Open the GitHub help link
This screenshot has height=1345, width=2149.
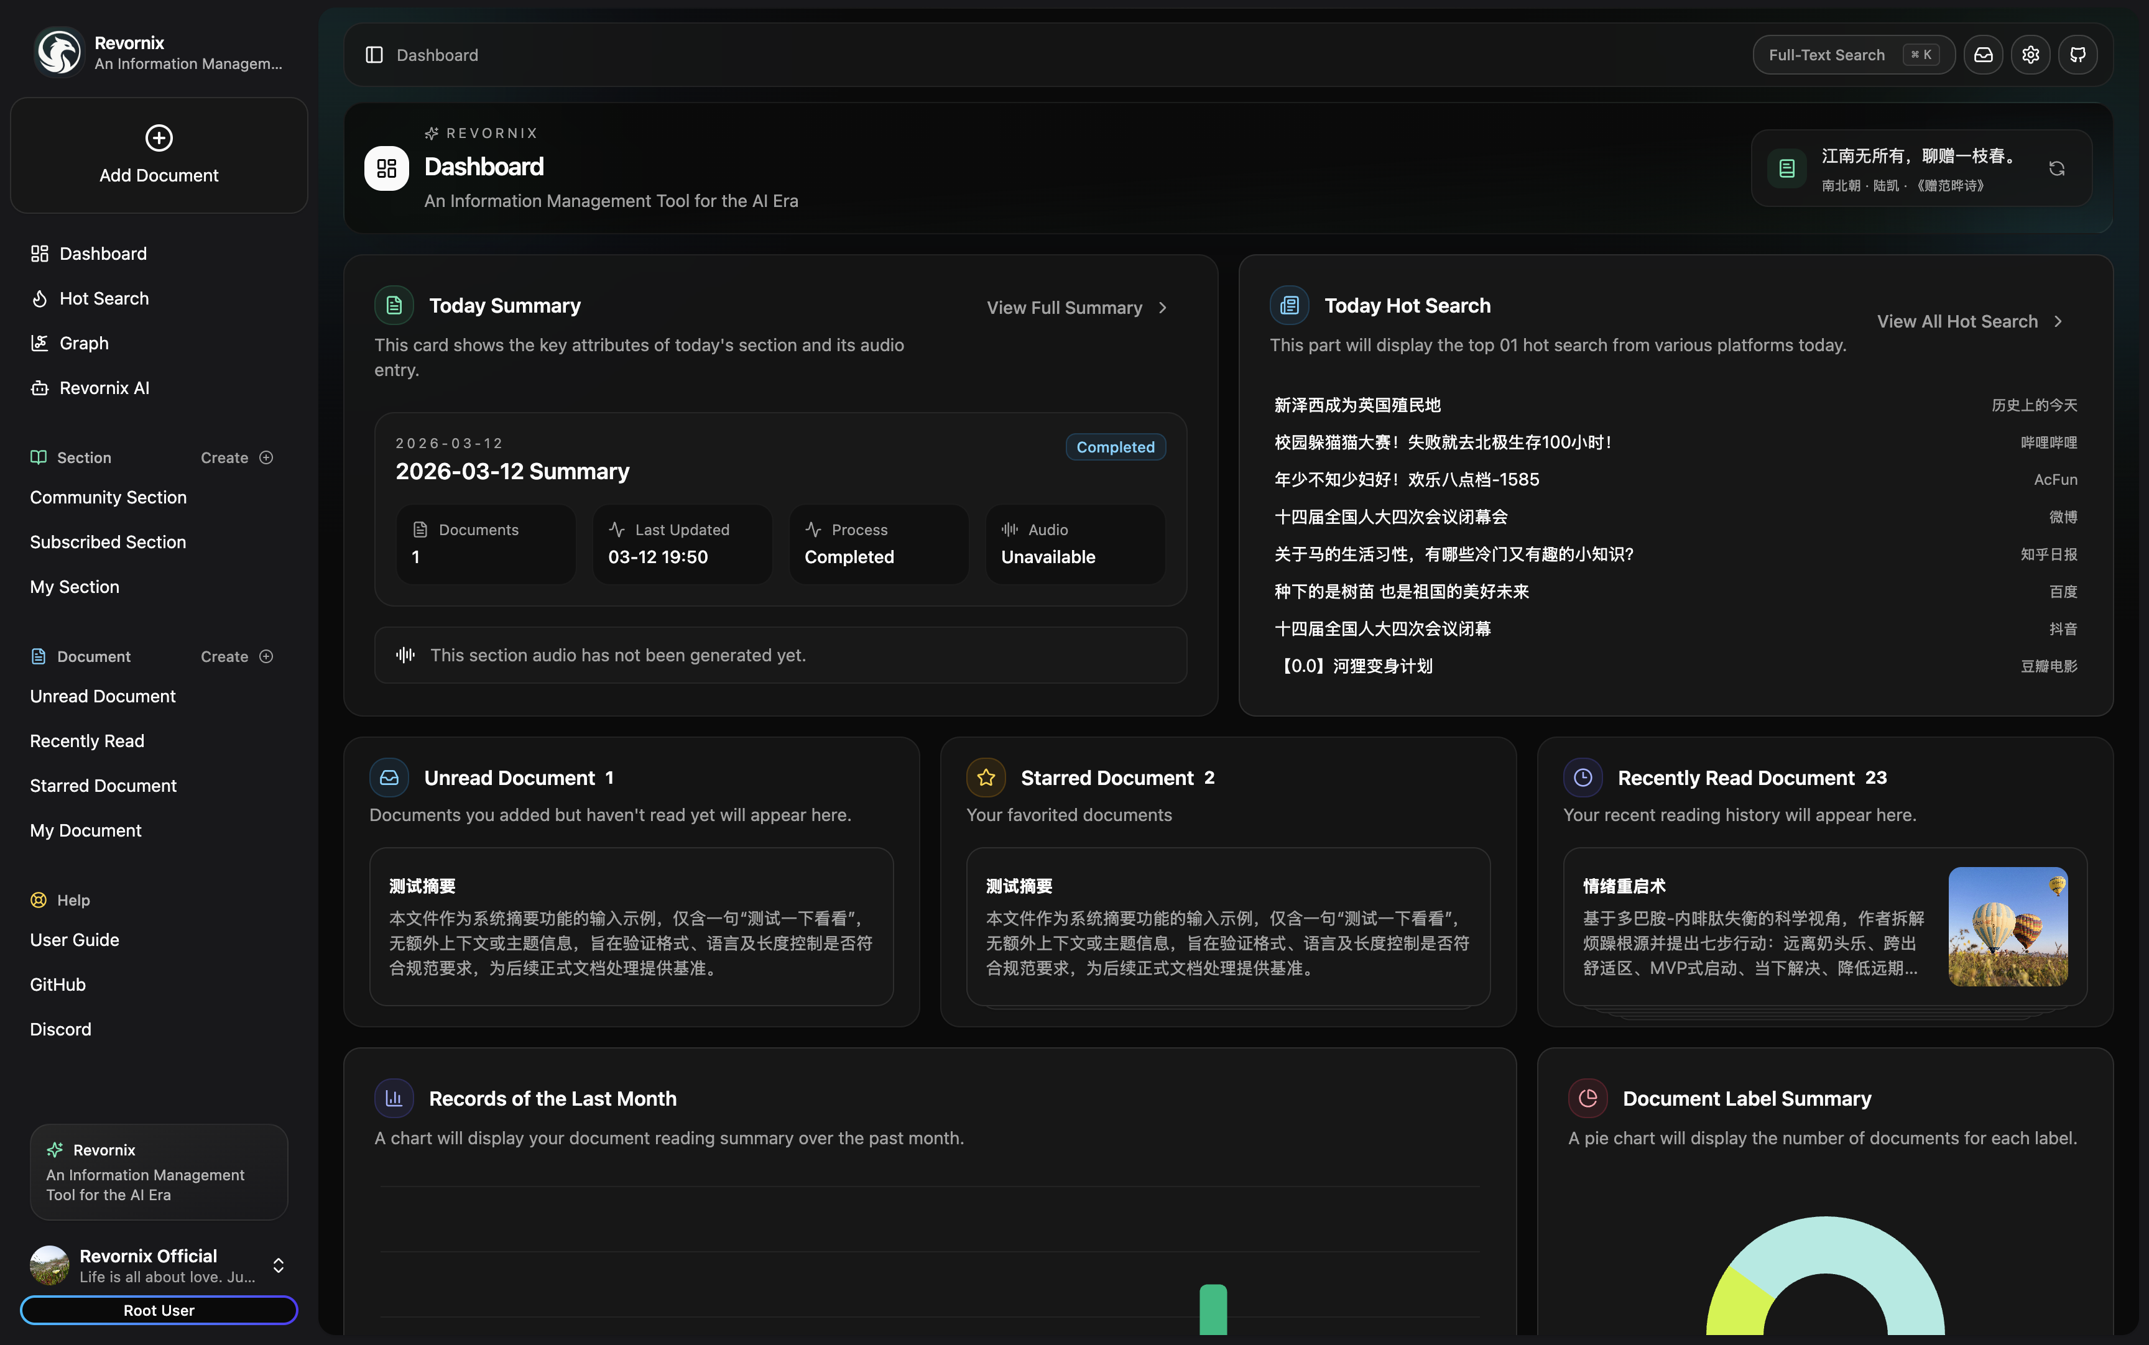pyautogui.click(x=58, y=985)
